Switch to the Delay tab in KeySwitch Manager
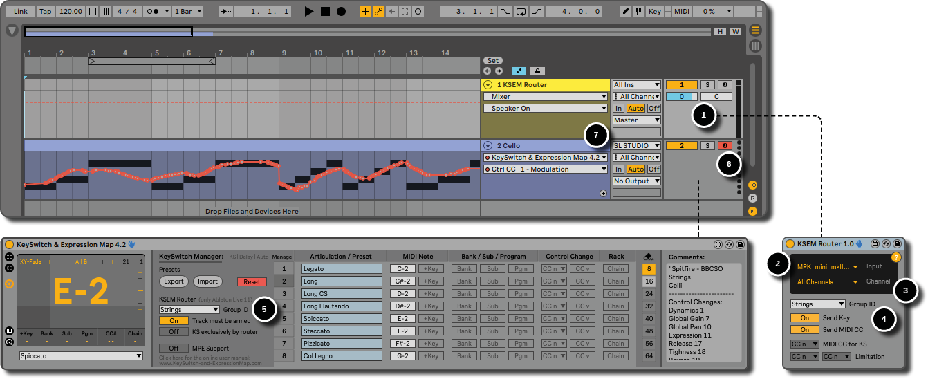 (x=247, y=257)
